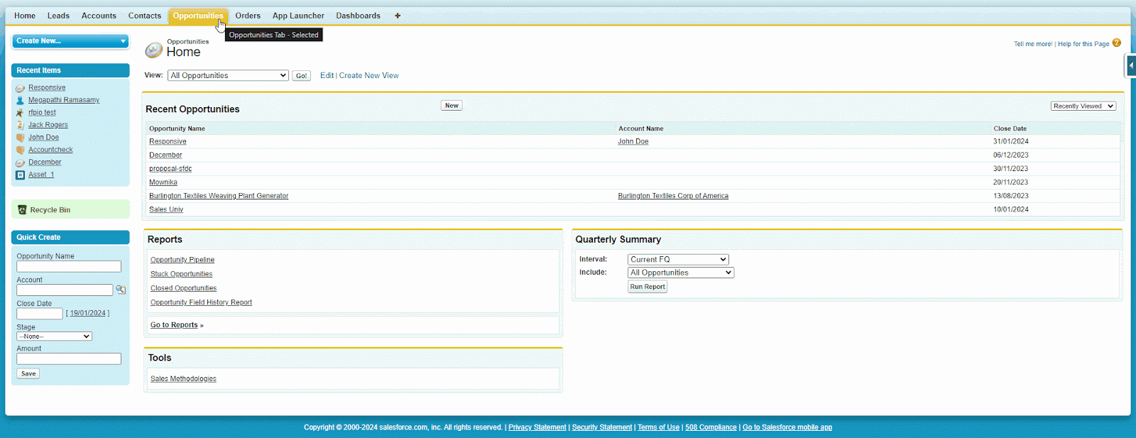
Task: Click the John Doe account icon
Action: coord(20,138)
